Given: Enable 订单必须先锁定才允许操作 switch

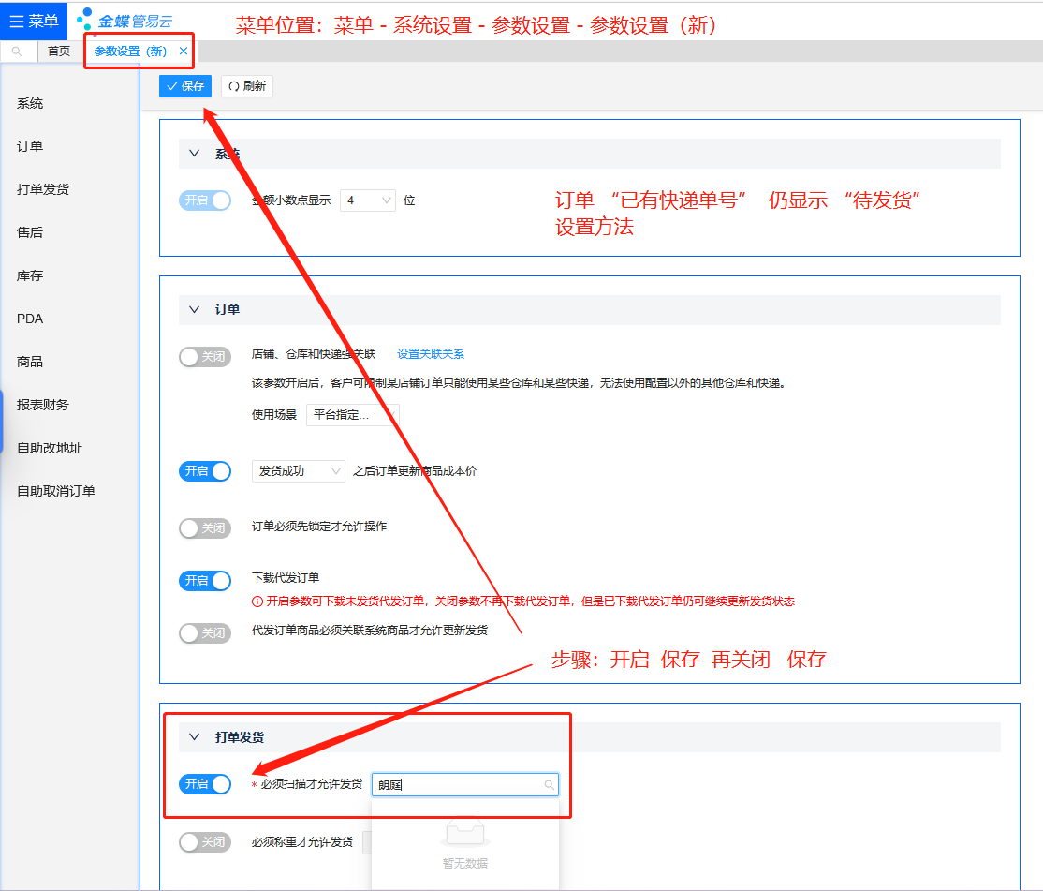Looking at the screenshot, I should coord(204,528).
